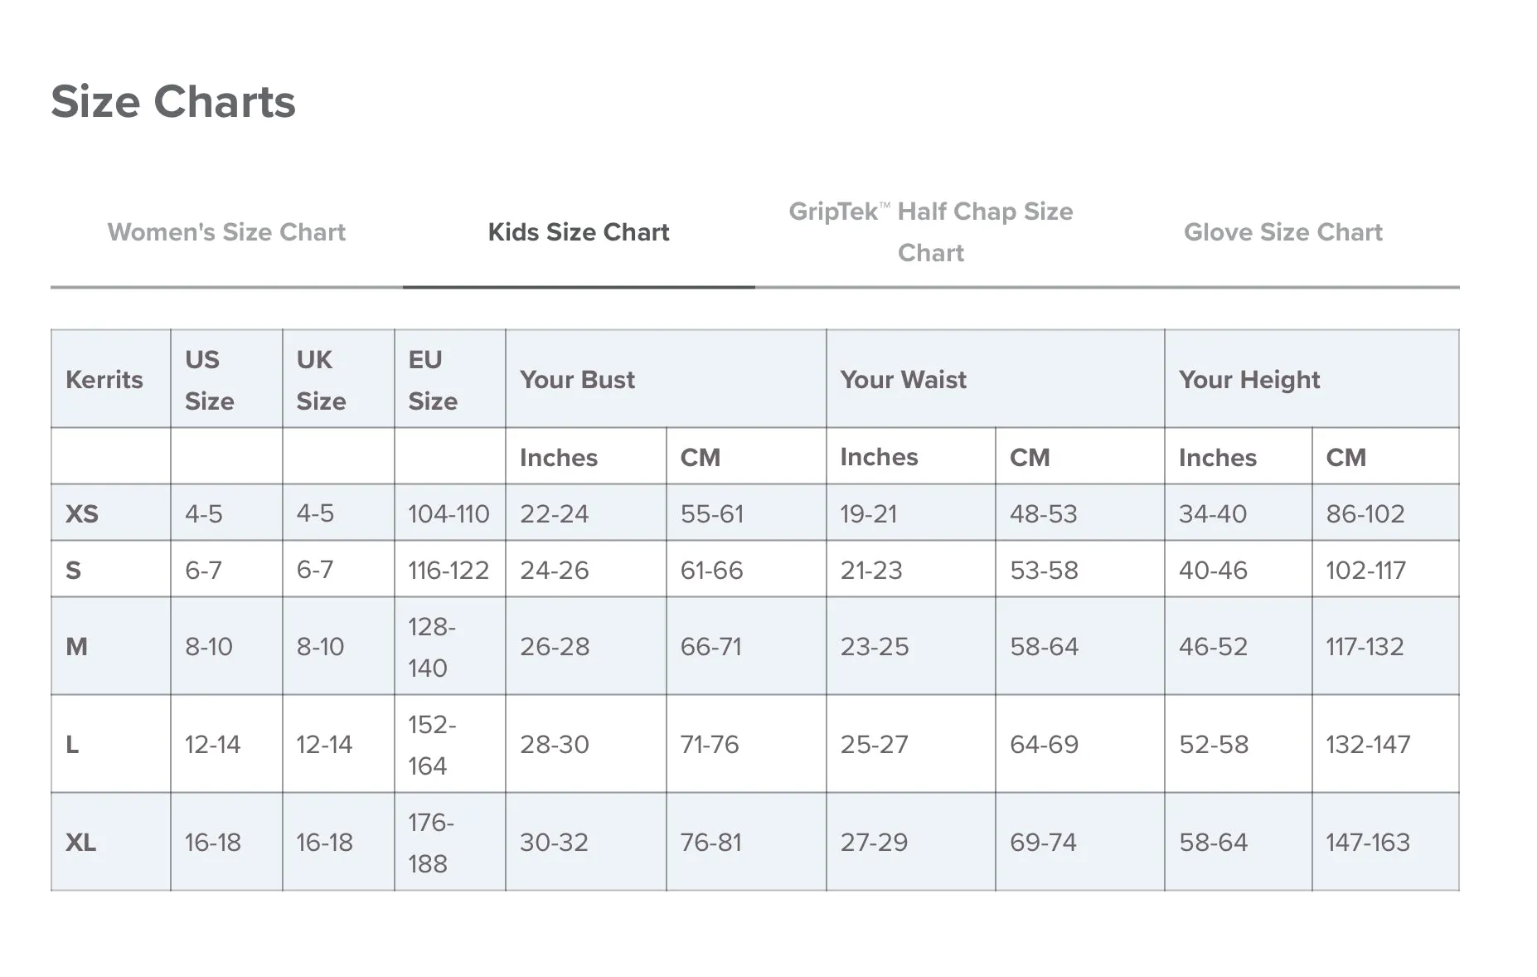Click the EU Size column header

(x=450, y=379)
